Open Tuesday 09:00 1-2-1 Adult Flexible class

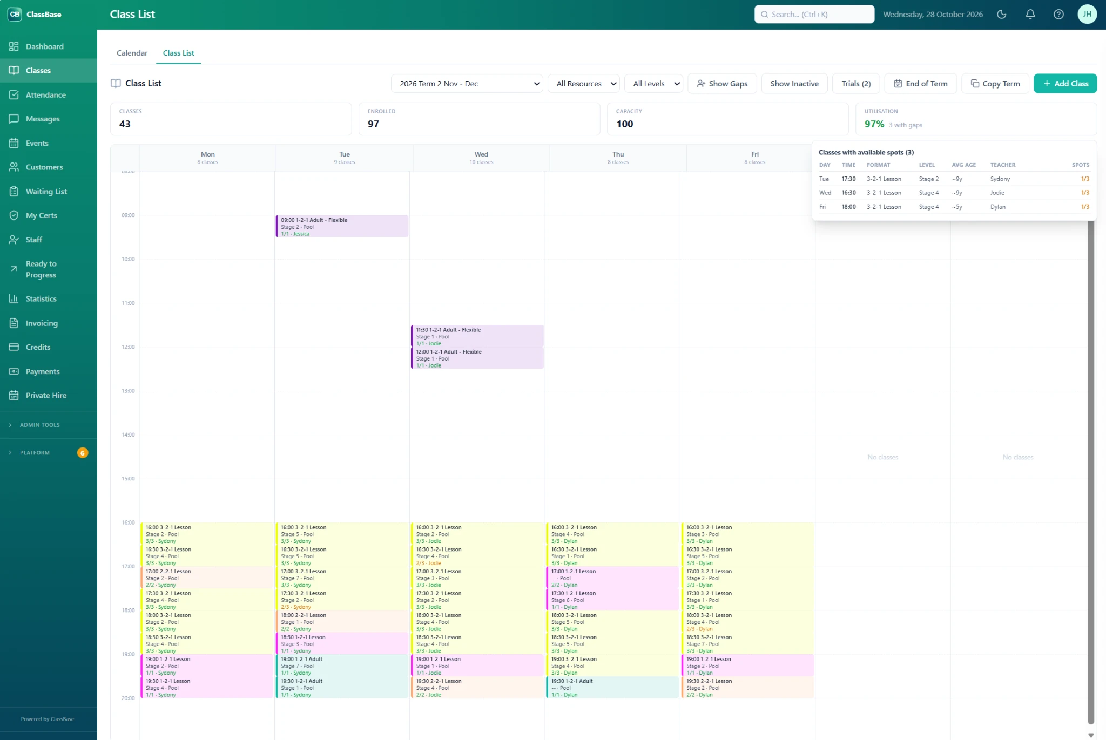[x=342, y=227]
